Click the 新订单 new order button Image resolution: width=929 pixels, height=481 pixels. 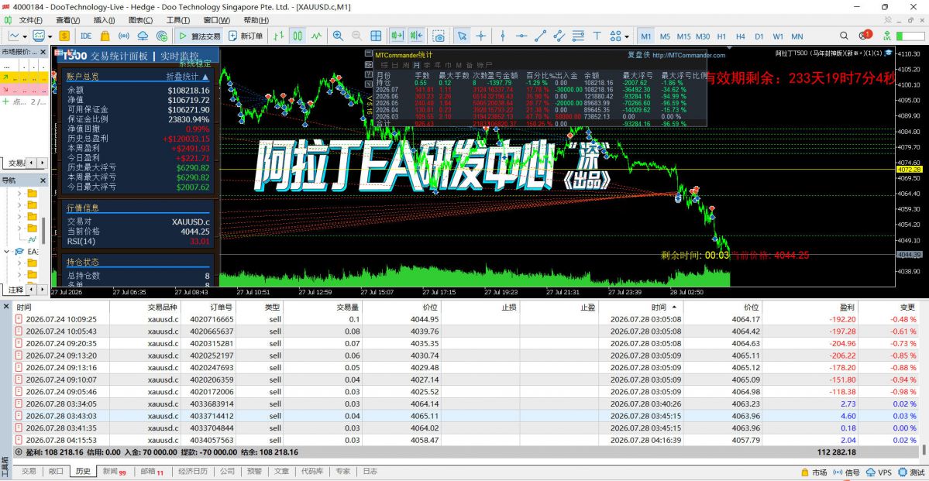click(246, 36)
